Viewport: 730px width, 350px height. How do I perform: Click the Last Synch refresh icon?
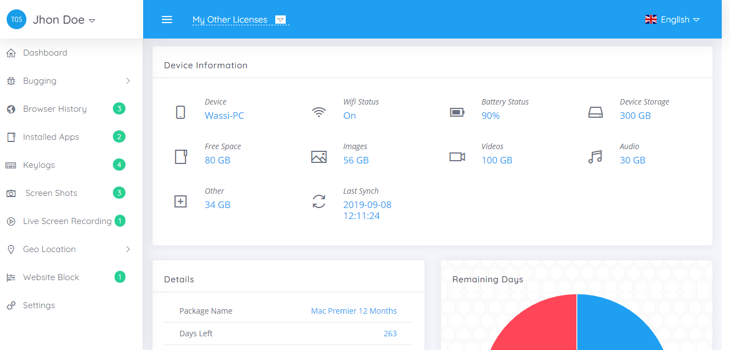[319, 201]
